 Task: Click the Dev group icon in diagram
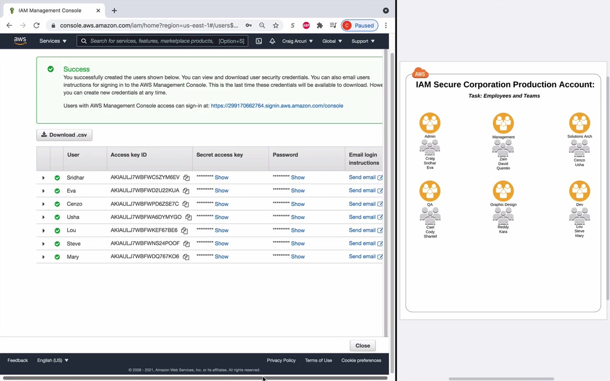[580, 191]
